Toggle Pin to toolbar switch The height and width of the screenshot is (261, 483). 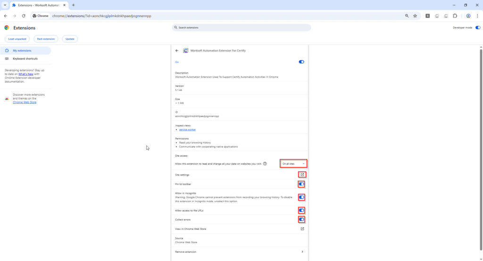point(301,184)
